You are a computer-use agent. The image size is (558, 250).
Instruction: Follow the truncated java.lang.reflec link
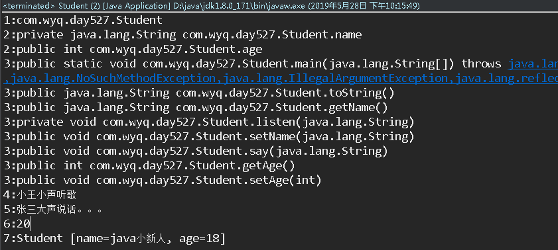(504, 78)
